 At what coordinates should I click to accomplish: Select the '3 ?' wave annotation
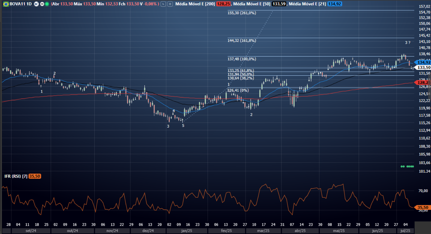408,43
